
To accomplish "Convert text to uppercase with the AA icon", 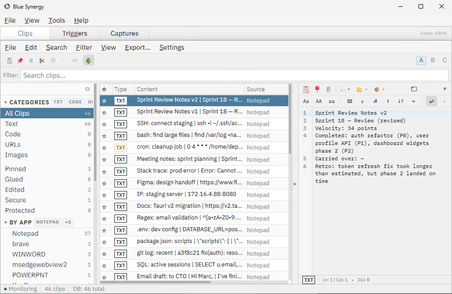I will click(x=318, y=101).
